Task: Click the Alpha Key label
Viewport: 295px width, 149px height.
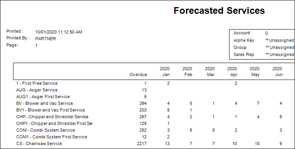Action: (244, 40)
